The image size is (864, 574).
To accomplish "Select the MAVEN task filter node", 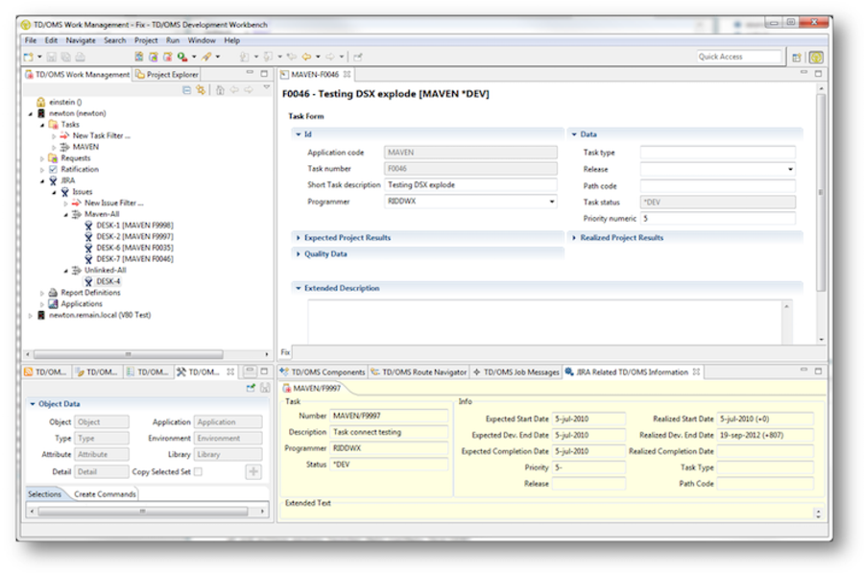I will tap(85, 147).
